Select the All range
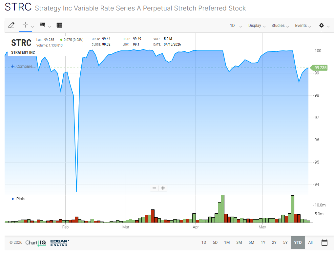The height and width of the screenshot is (253, 334). pyautogui.click(x=310, y=243)
